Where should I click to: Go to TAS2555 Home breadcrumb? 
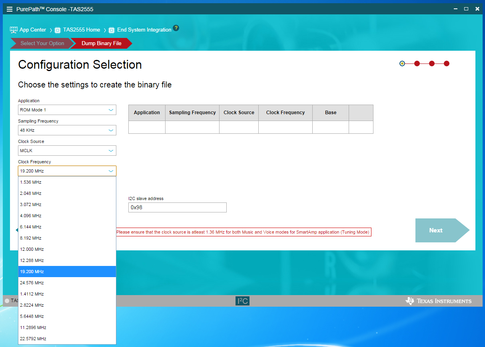(x=82, y=30)
